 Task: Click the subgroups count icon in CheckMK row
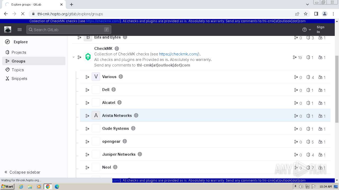click(295, 57)
